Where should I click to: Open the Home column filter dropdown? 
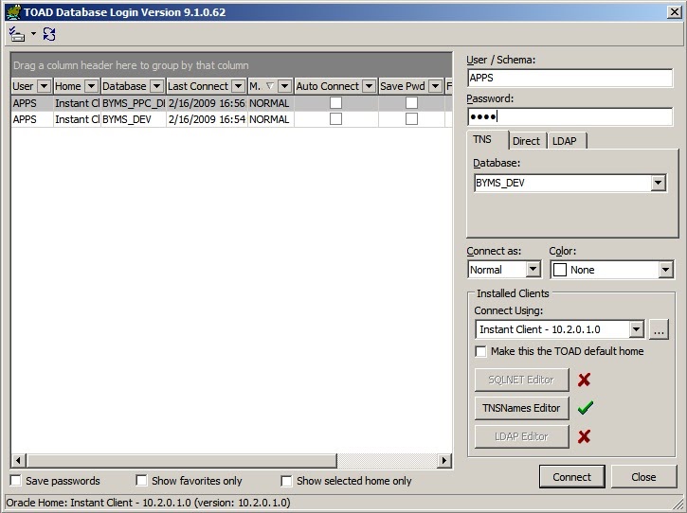tap(91, 86)
